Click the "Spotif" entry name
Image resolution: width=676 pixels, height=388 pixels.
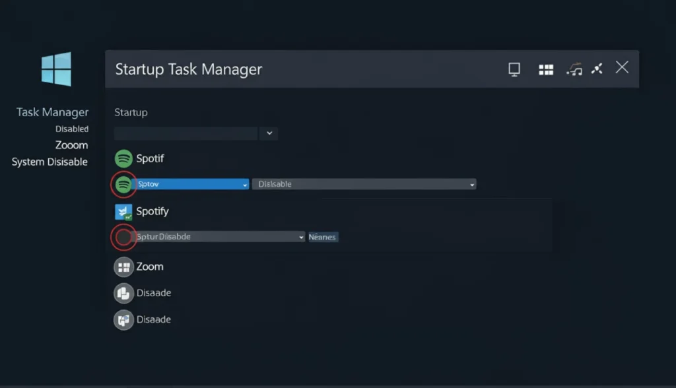point(150,158)
